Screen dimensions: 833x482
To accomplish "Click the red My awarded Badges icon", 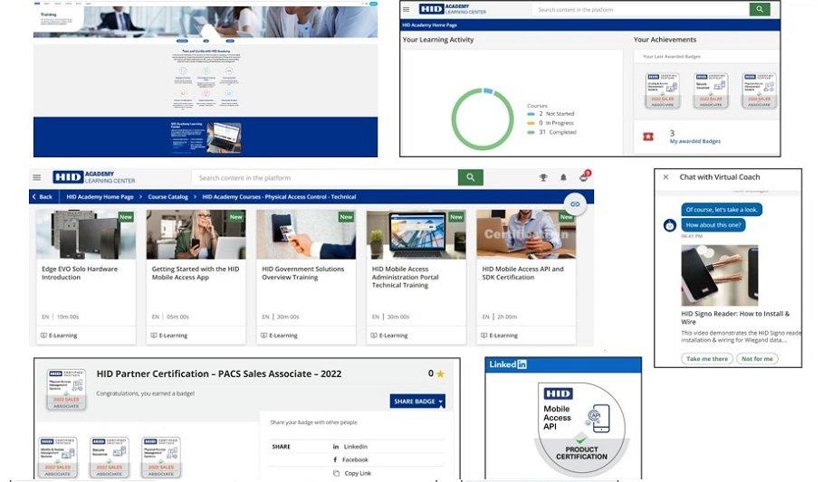I will point(646,137).
